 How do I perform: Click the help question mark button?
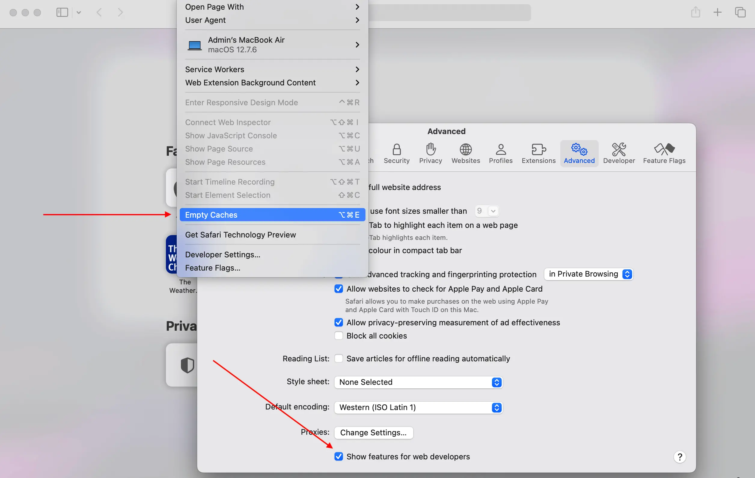pyautogui.click(x=680, y=457)
